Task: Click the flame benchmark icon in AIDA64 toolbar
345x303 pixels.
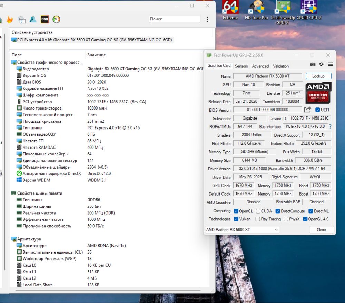Action: pos(10,19)
